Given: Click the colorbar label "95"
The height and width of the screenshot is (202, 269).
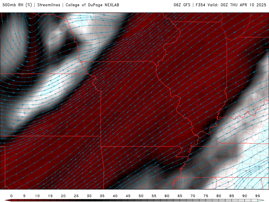Looking at the screenshot, I should tap(258, 196).
